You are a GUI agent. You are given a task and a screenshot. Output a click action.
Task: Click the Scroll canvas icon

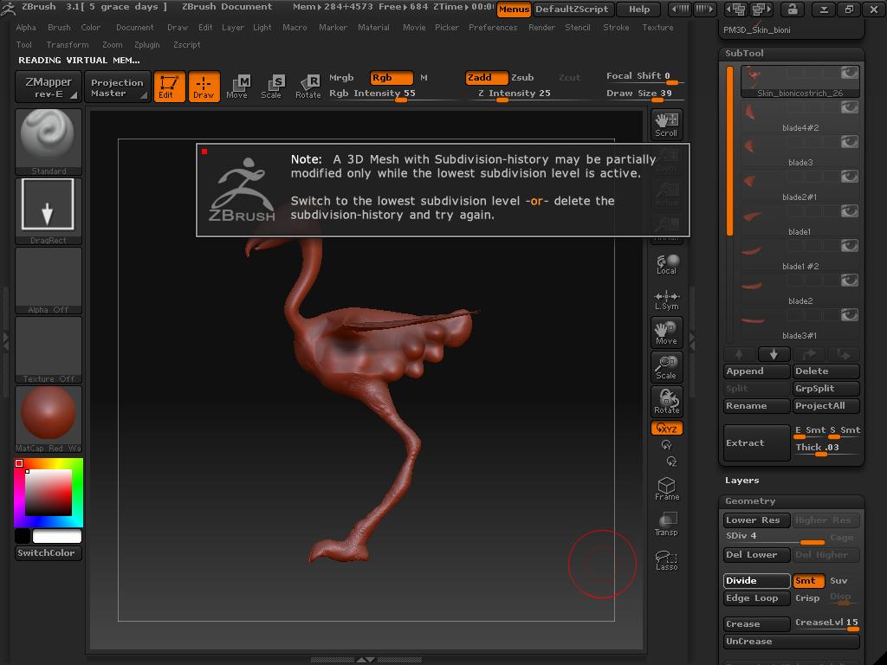coord(666,124)
